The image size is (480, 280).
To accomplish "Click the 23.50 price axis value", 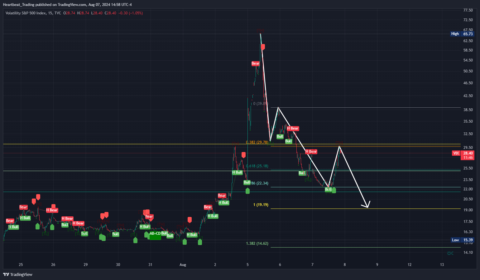I will pos(468,179).
